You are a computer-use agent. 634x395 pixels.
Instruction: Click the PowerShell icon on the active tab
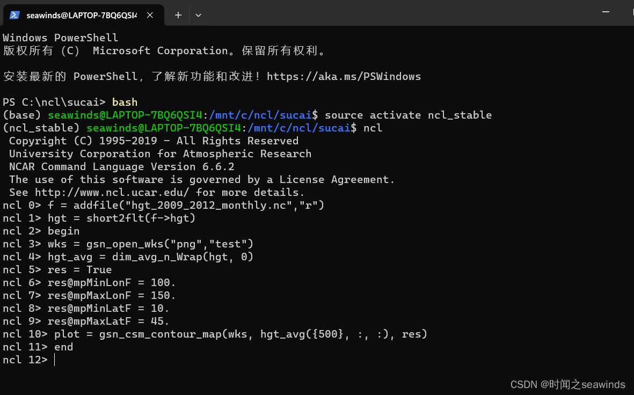(13, 15)
